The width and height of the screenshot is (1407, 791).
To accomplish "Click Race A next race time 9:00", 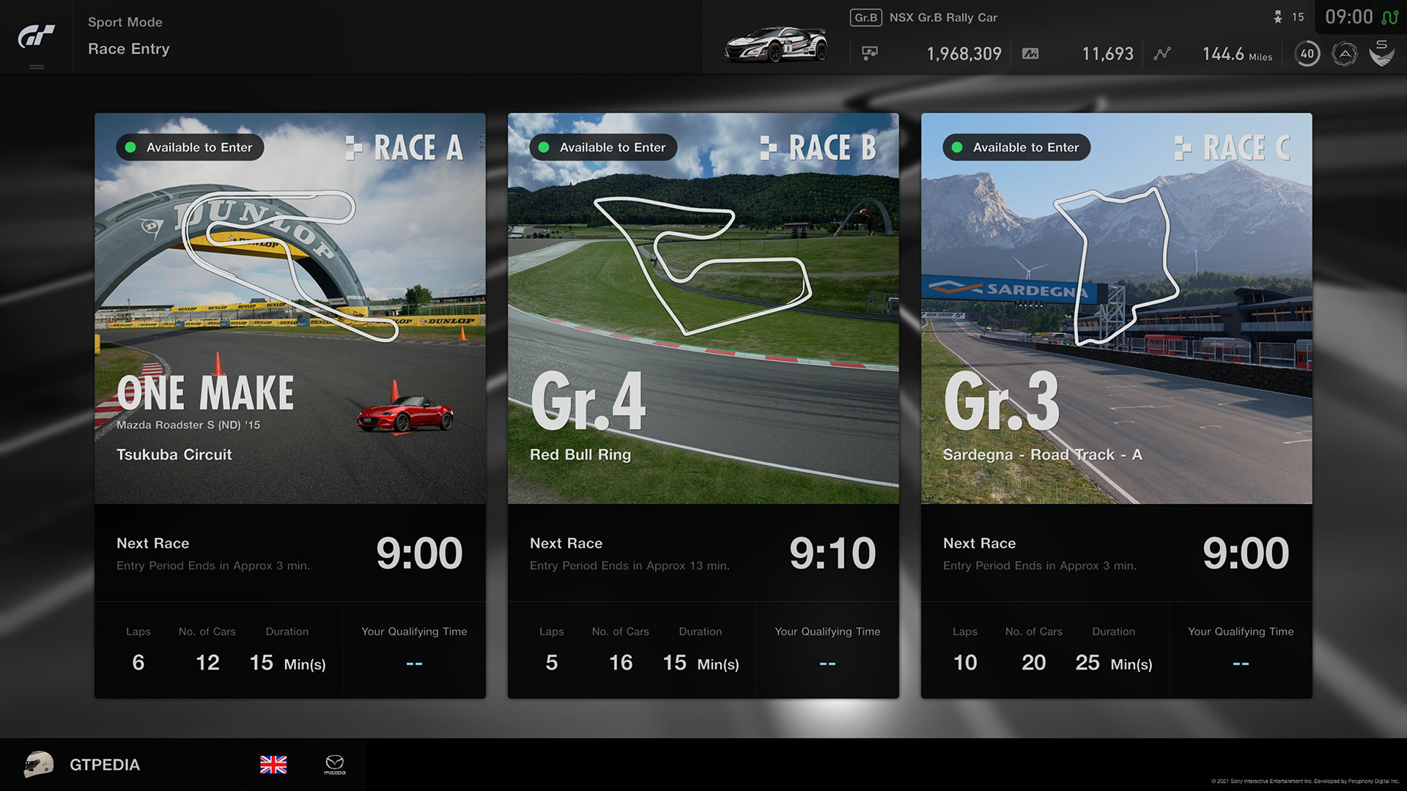I will 419,553.
